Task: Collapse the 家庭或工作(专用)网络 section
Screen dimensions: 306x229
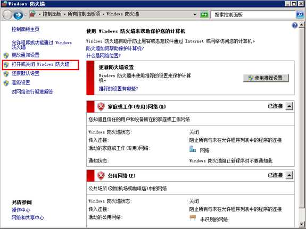Action: click(289, 106)
